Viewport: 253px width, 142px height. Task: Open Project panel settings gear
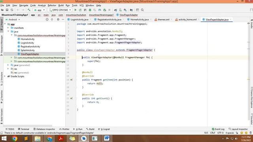(58, 19)
